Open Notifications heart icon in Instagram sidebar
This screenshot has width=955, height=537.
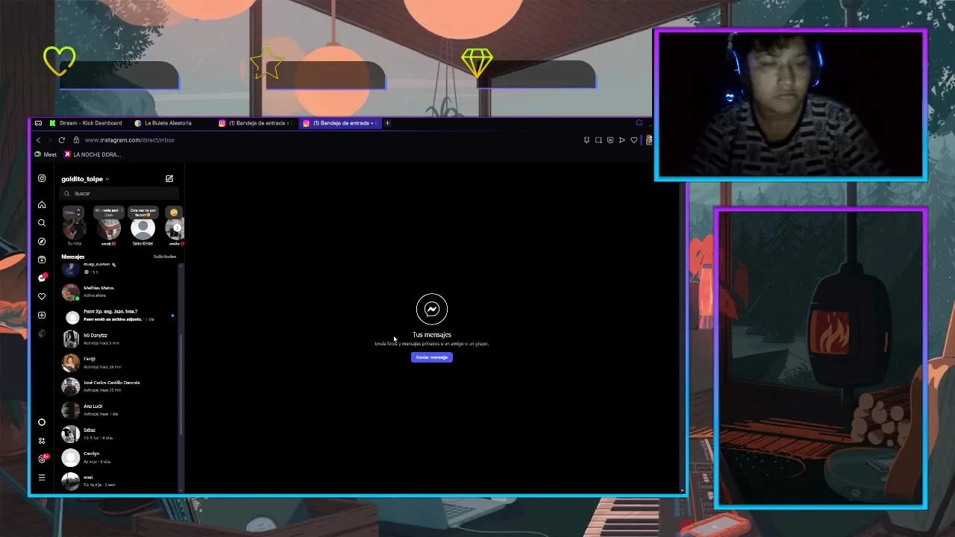[42, 296]
